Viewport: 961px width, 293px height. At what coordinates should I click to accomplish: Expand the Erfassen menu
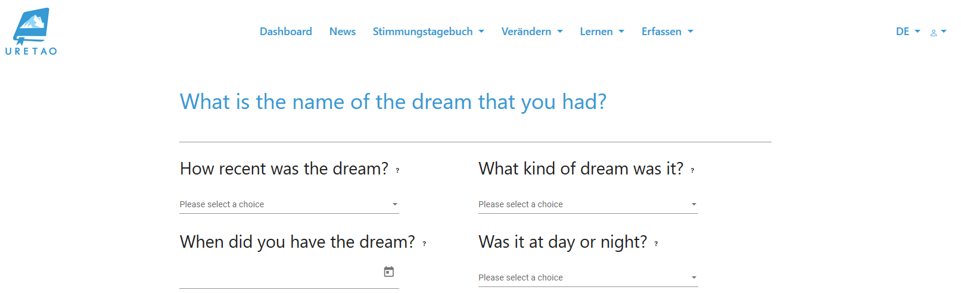pos(667,32)
